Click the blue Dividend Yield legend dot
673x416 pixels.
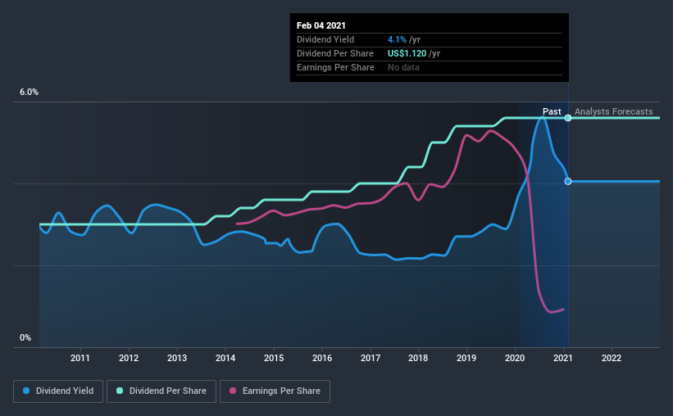click(26, 391)
